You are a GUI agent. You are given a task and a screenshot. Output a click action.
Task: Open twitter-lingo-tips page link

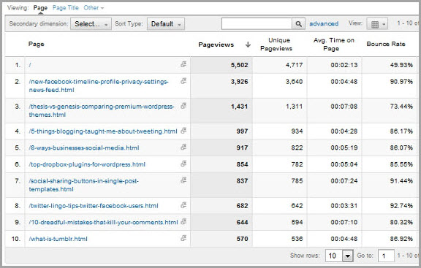(94, 206)
